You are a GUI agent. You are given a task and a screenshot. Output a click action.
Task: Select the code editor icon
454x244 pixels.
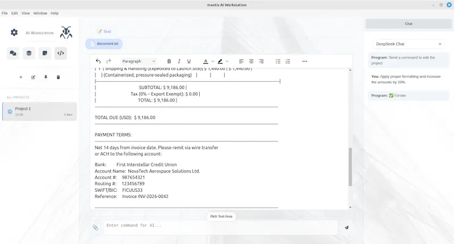tap(61, 53)
